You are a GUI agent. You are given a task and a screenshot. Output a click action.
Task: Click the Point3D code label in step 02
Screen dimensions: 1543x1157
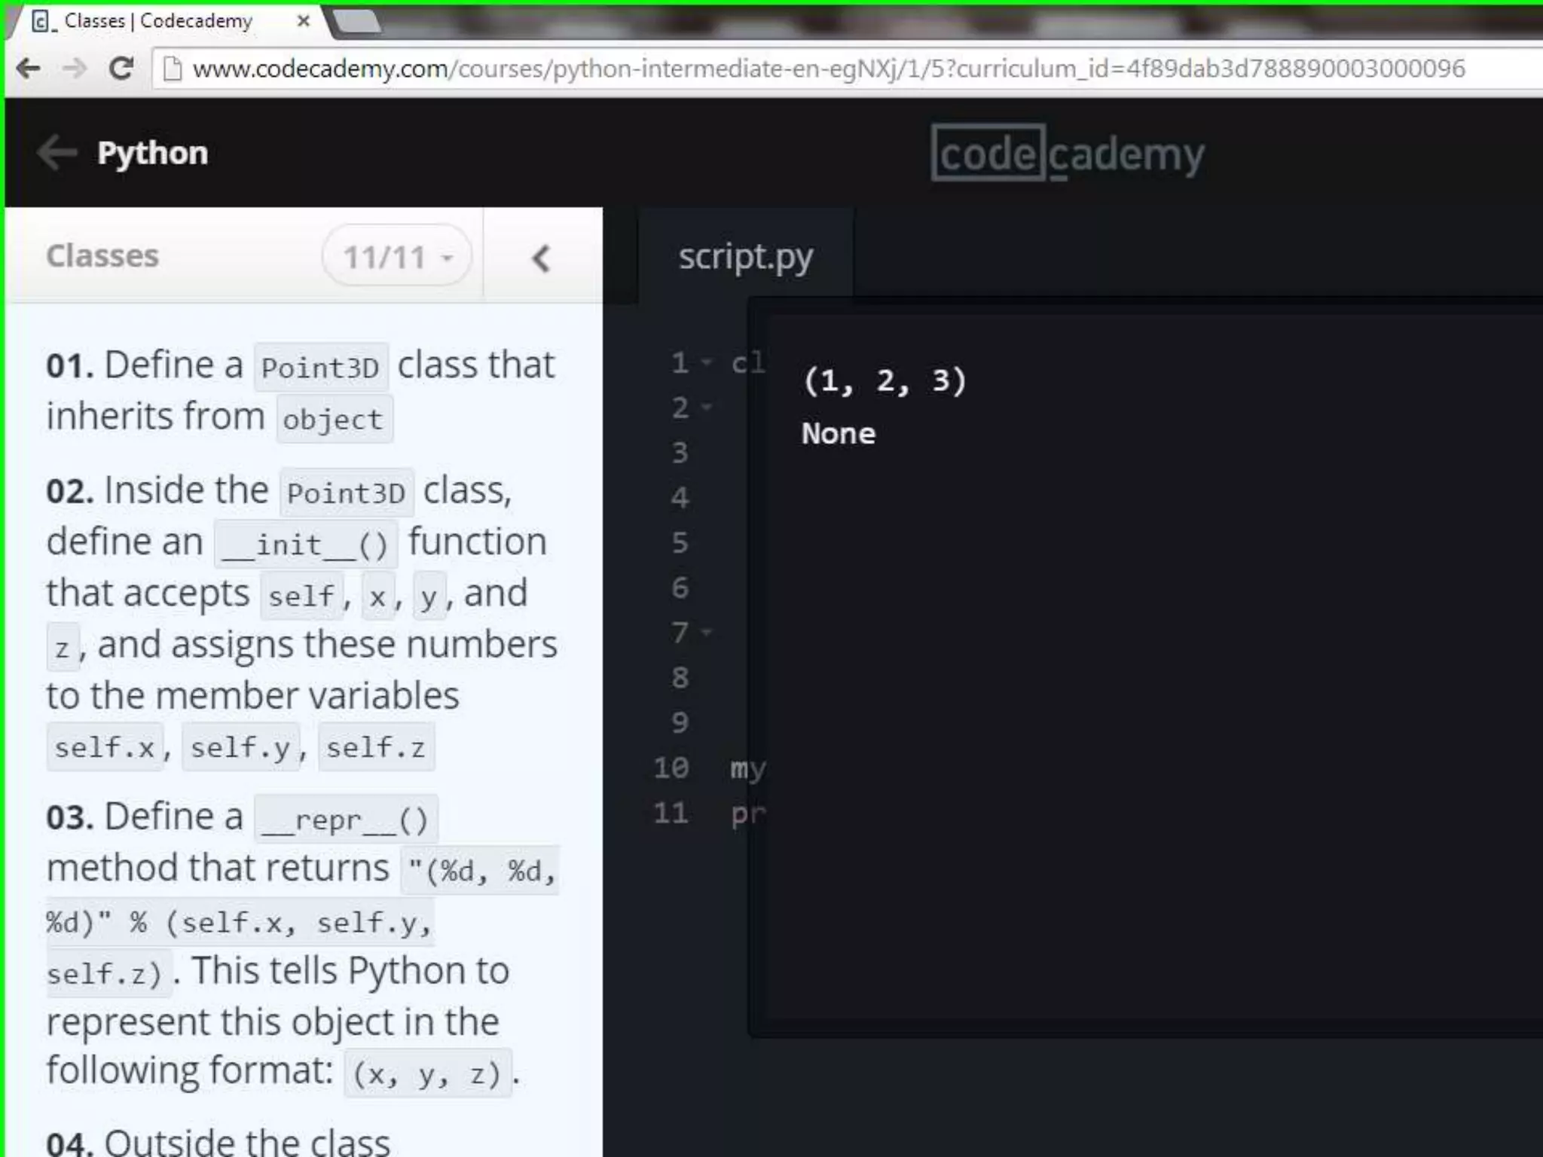347,493
